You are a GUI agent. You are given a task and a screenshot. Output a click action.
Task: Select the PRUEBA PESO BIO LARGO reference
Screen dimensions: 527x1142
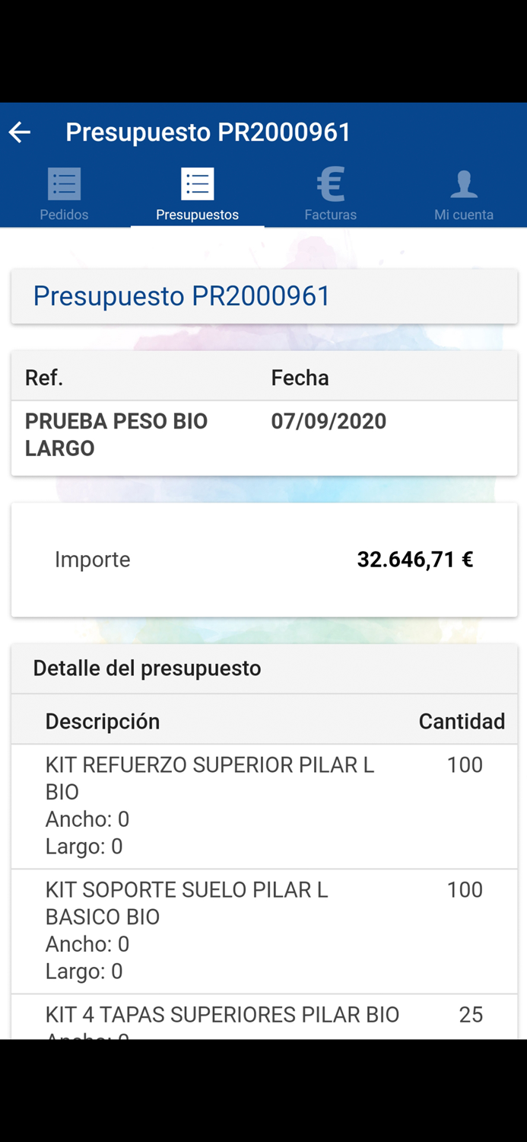116,435
